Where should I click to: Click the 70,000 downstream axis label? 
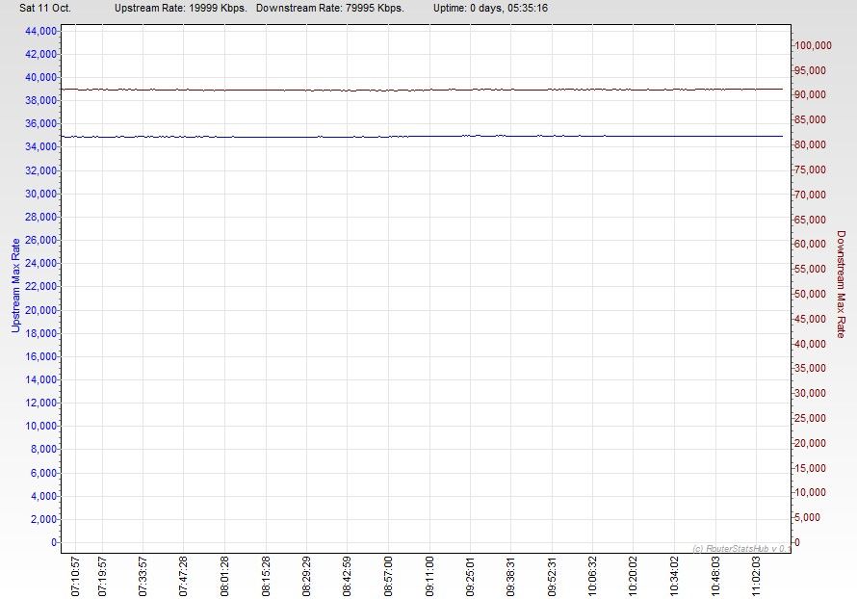810,195
